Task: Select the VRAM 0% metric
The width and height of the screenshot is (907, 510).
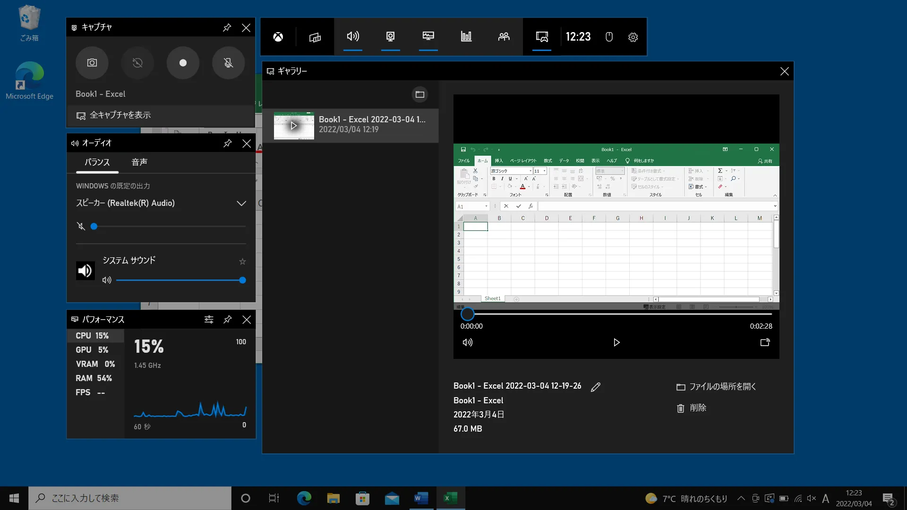Action: click(95, 364)
